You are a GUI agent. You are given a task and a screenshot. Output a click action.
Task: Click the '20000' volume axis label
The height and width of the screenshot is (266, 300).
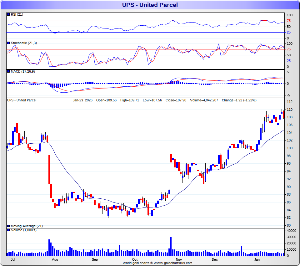click(292, 243)
